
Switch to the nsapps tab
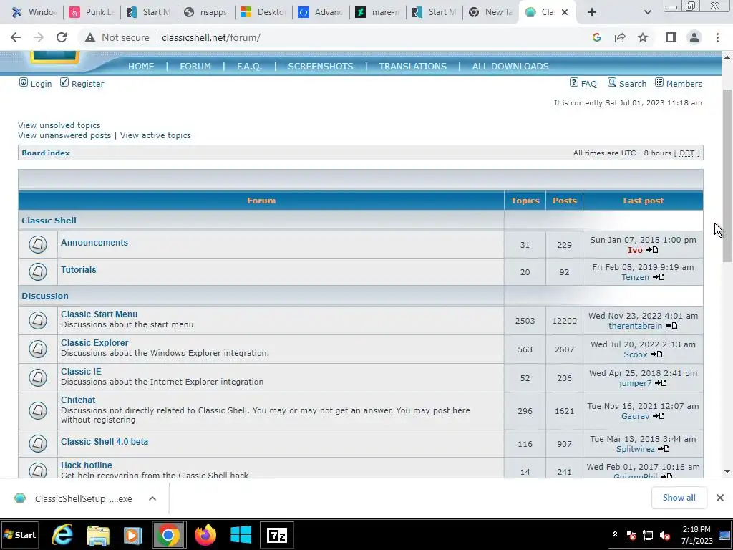coord(206,12)
